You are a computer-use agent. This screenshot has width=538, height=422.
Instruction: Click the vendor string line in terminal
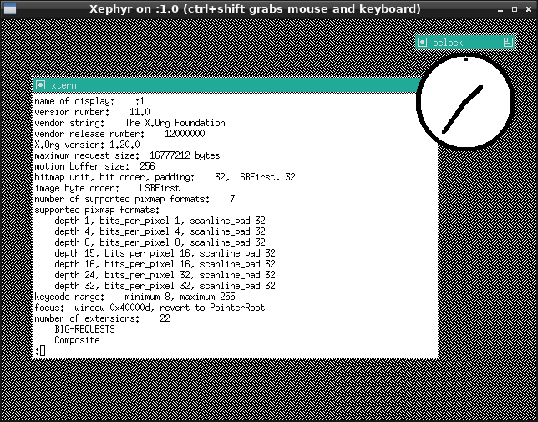(129, 123)
